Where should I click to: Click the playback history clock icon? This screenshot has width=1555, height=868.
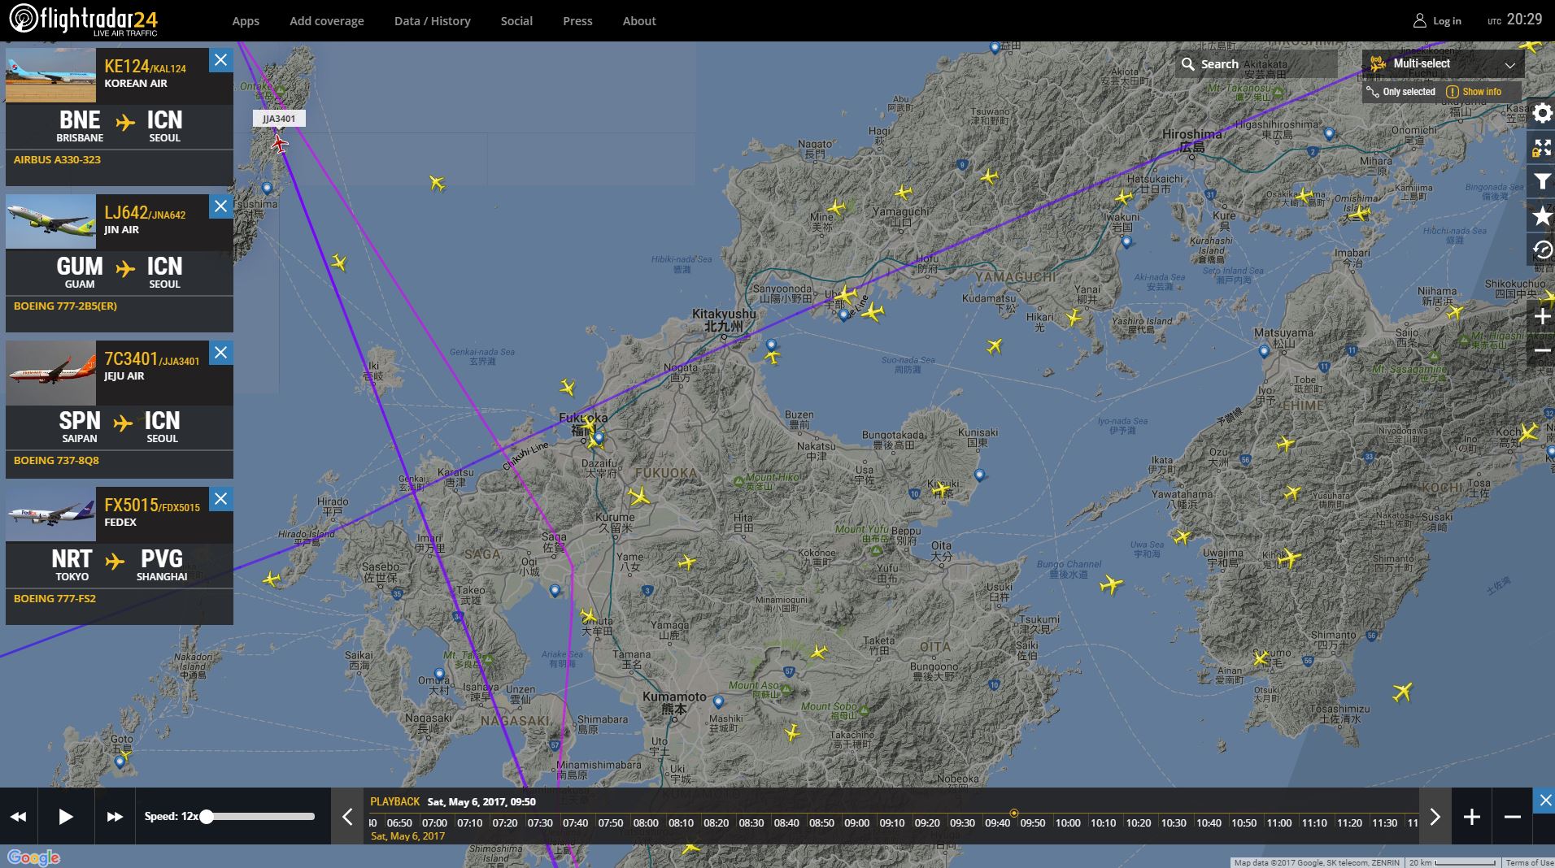point(1542,250)
